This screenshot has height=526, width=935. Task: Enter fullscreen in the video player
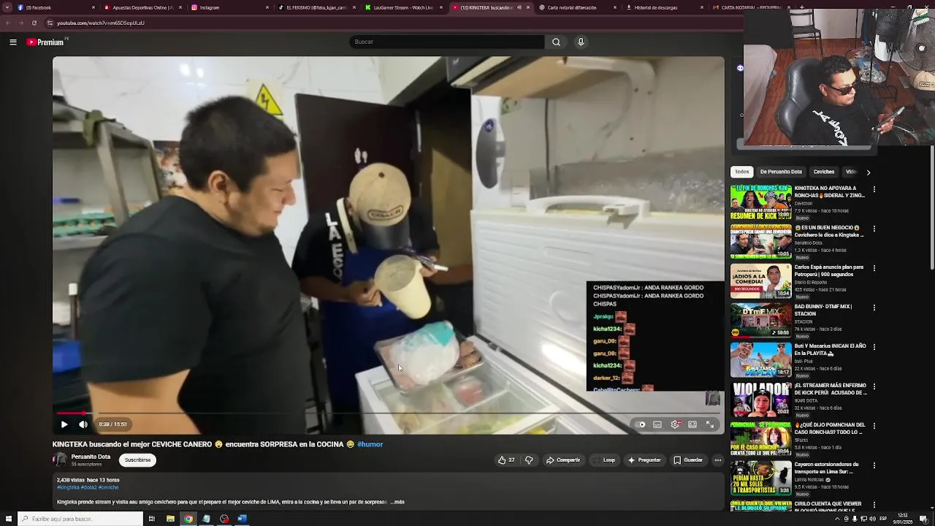click(710, 424)
